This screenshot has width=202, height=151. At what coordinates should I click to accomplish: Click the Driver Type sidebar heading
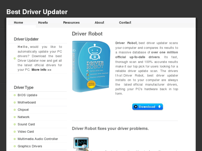(x=24, y=88)
